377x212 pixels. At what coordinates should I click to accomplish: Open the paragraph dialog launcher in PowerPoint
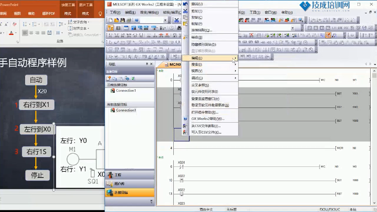[x=103, y=42]
